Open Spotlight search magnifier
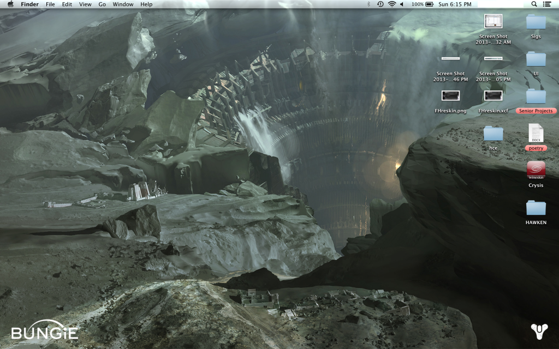The width and height of the screenshot is (559, 349). point(534,4)
